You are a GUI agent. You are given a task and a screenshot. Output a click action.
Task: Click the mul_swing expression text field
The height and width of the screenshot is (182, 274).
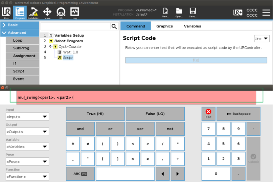click(x=136, y=97)
